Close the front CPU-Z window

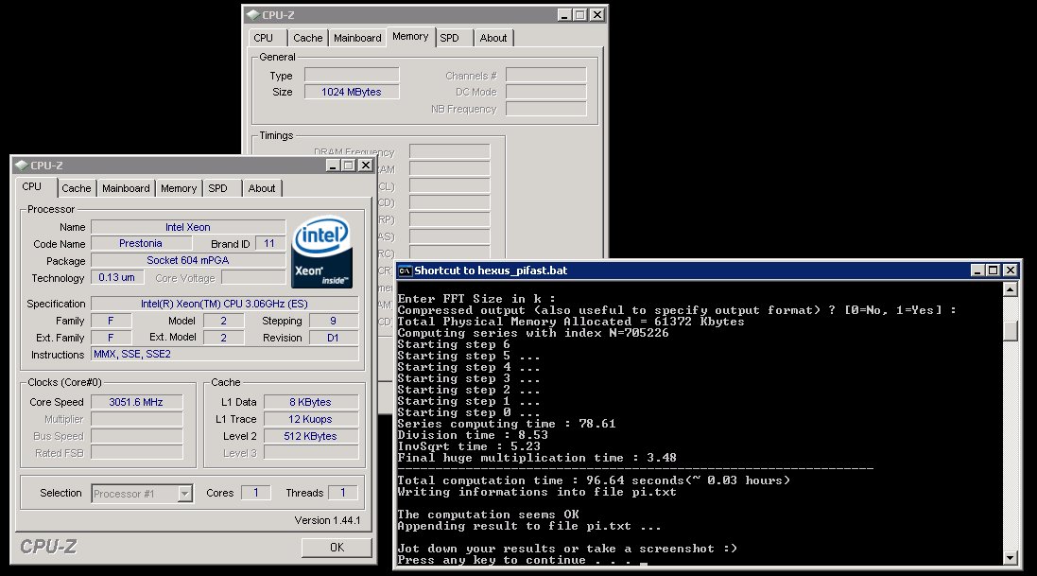pos(365,166)
